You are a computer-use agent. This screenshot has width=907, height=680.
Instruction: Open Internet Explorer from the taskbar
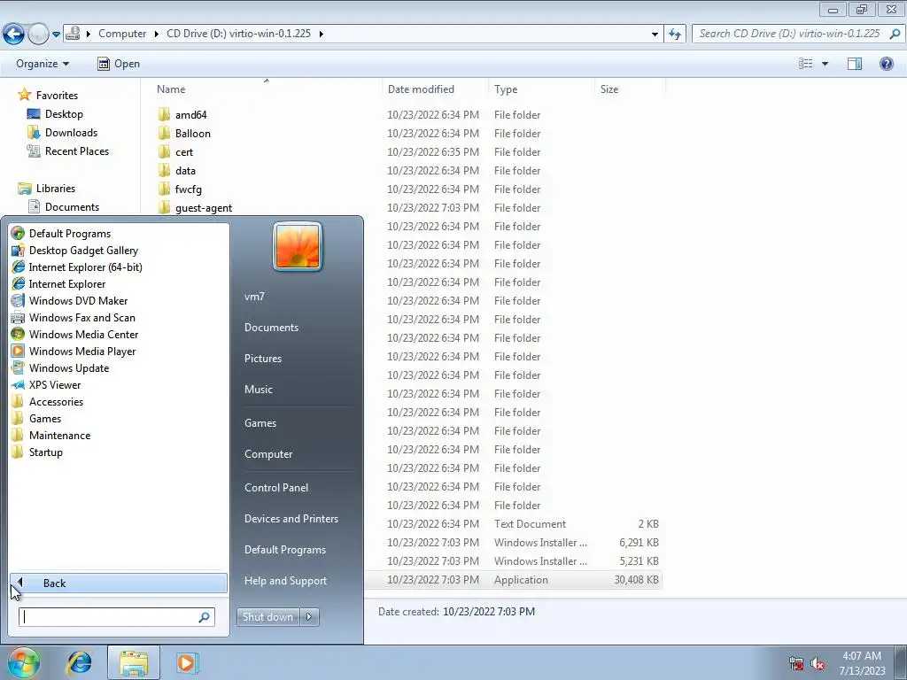[x=79, y=662]
